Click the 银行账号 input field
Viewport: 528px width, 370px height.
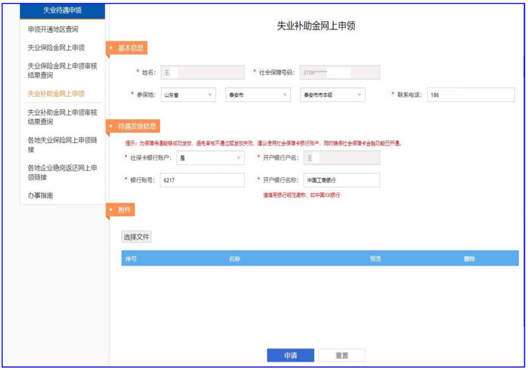pyautogui.click(x=202, y=180)
